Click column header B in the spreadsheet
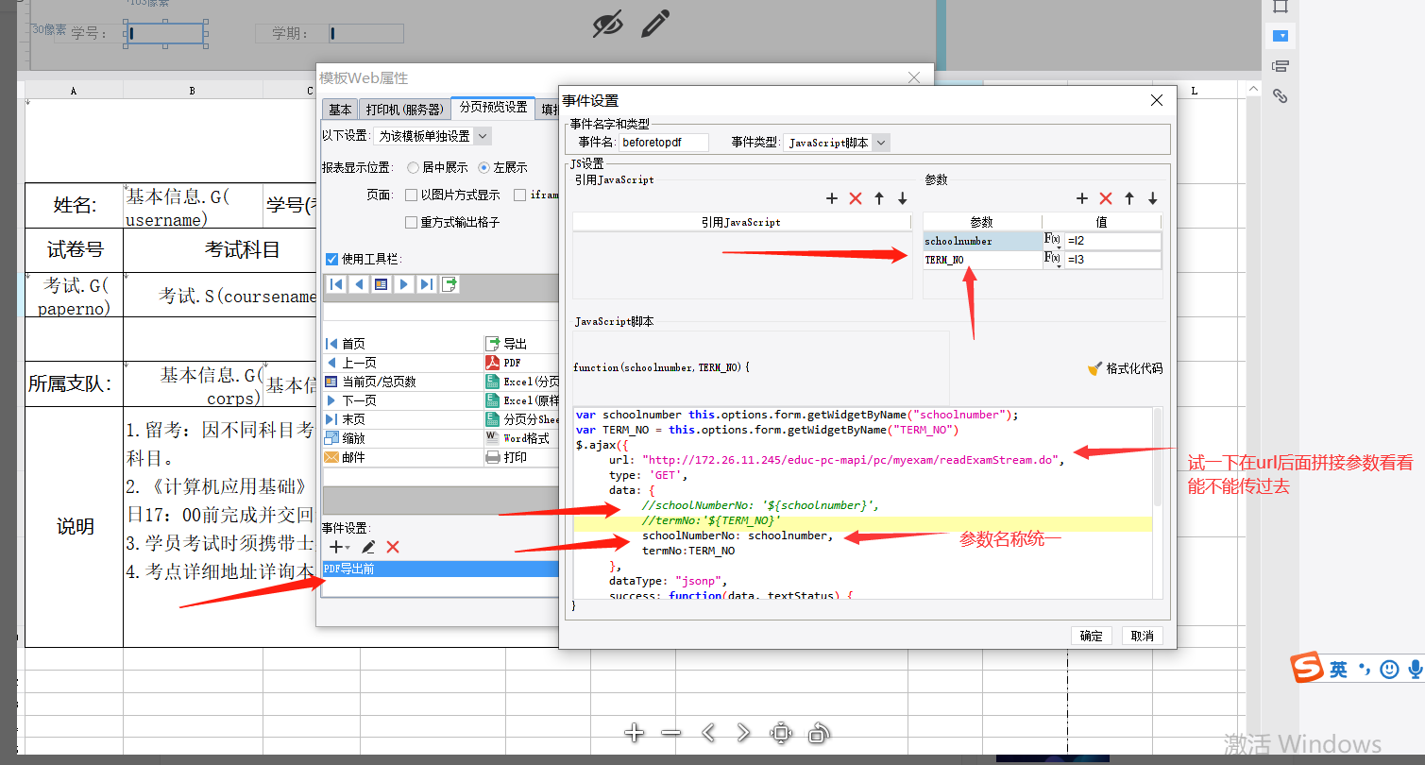The image size is (1425, 765). click(193, 91)
